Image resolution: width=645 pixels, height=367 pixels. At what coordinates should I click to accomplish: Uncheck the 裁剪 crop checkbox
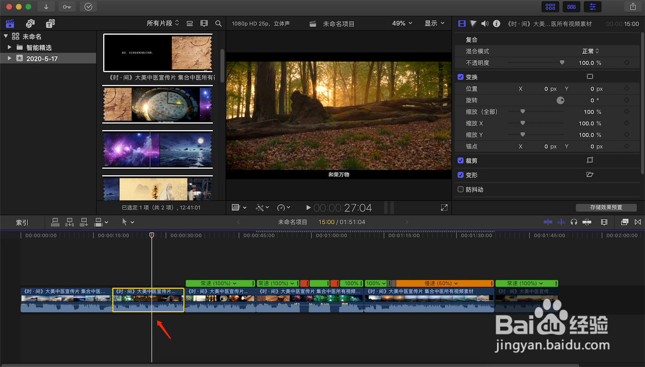click(x=461, y=161)
